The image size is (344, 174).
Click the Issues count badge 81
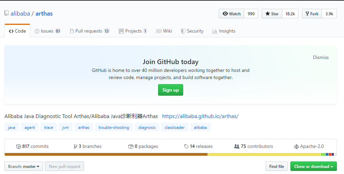click(58, 31)
